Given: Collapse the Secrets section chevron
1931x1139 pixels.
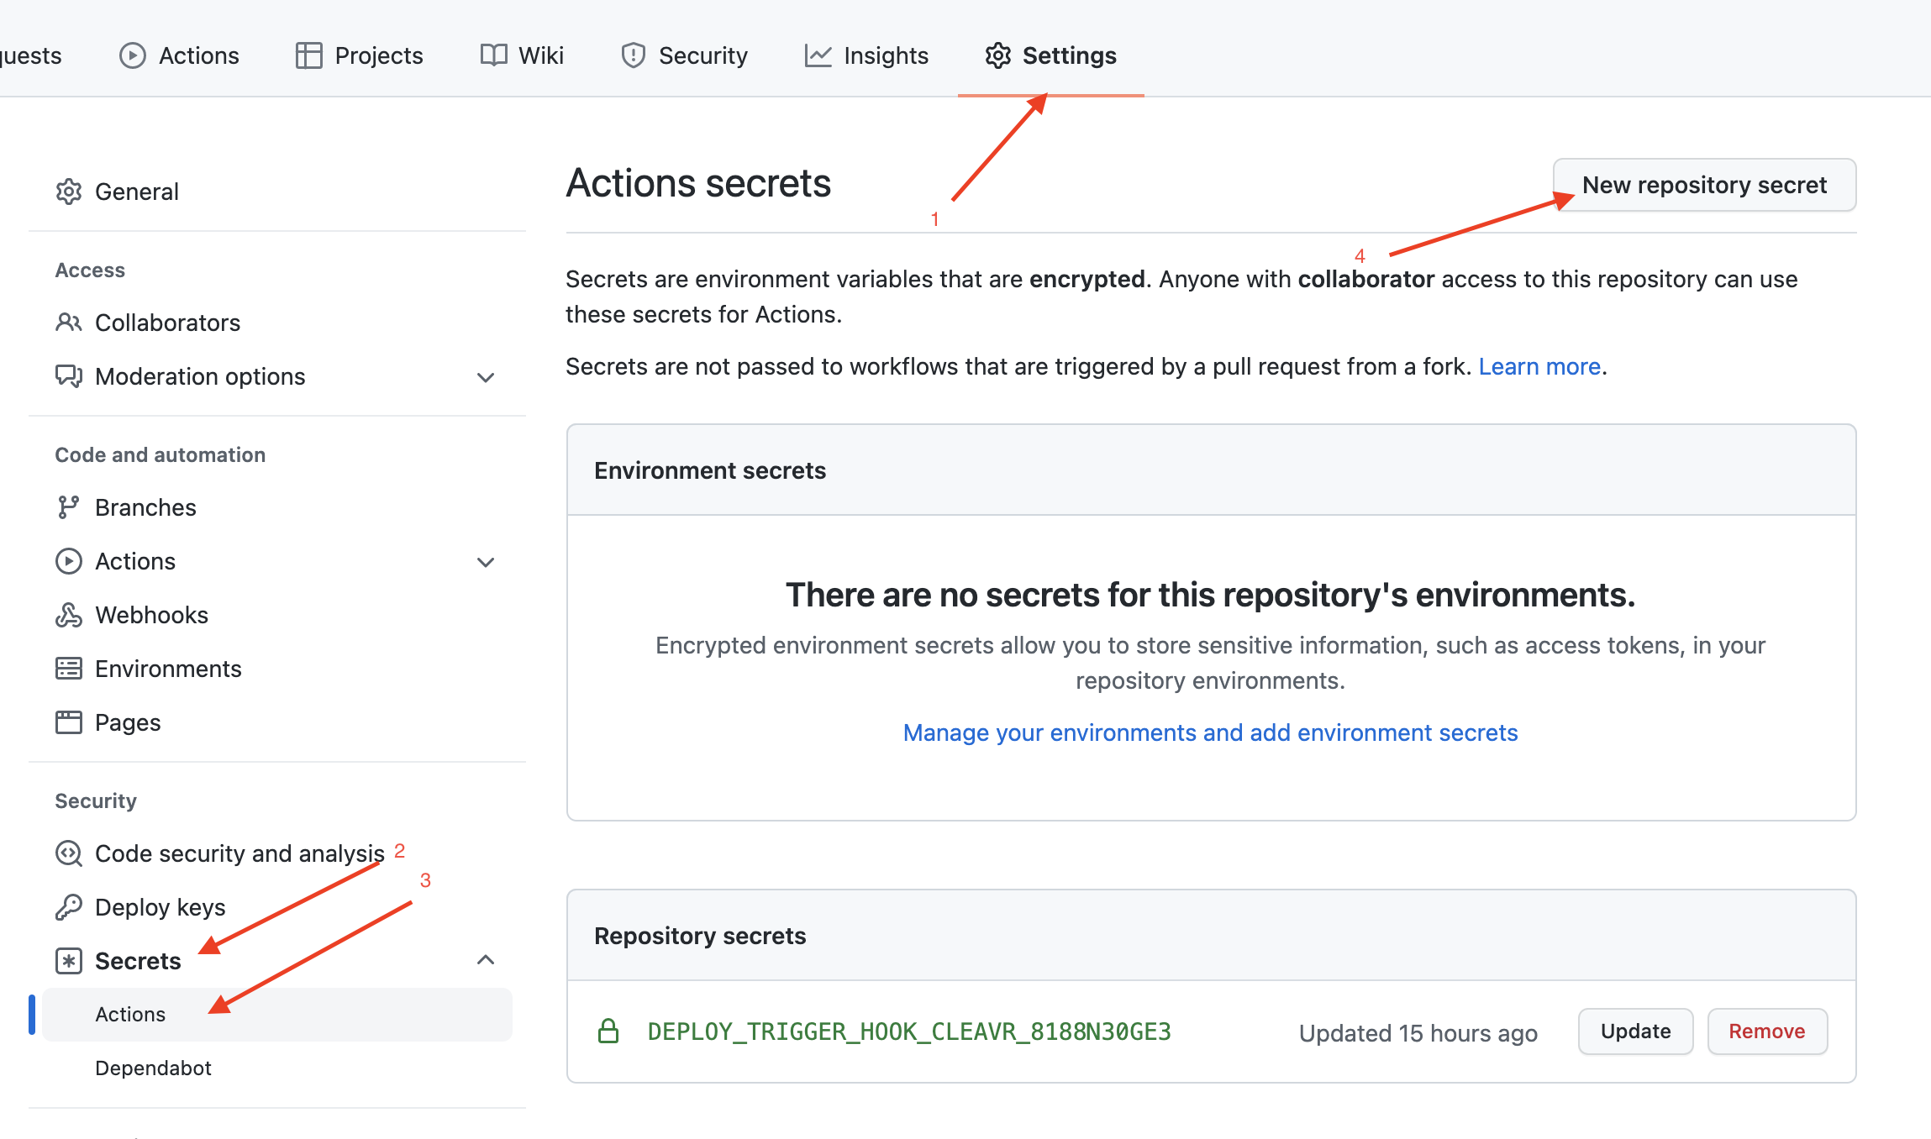Looking at the screenshot, I should click(x=486, y=960).
